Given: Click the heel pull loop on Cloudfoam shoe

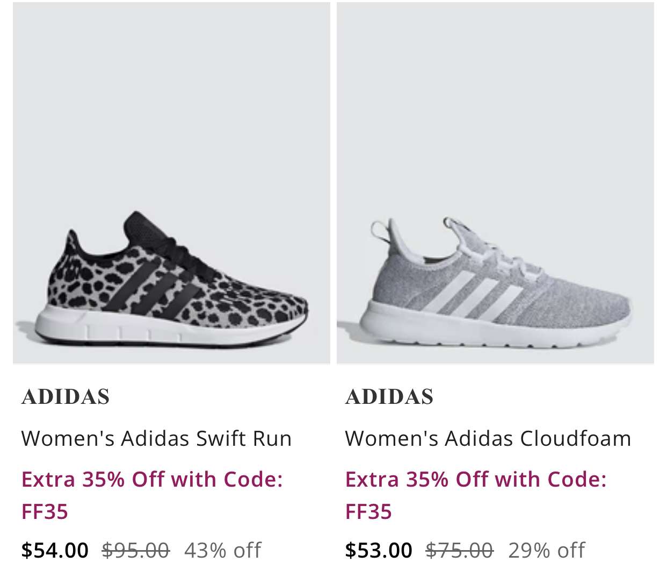Looking at the screenshot, I should (381, 230).
